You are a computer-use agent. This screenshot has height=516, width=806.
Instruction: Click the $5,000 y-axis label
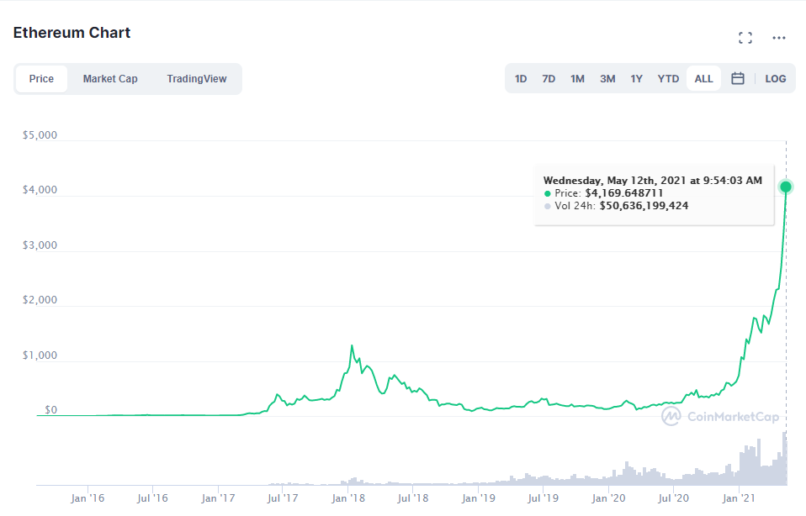(40, 135)
